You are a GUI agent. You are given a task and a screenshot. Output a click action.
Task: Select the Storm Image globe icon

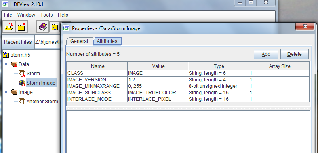point(22,83)
